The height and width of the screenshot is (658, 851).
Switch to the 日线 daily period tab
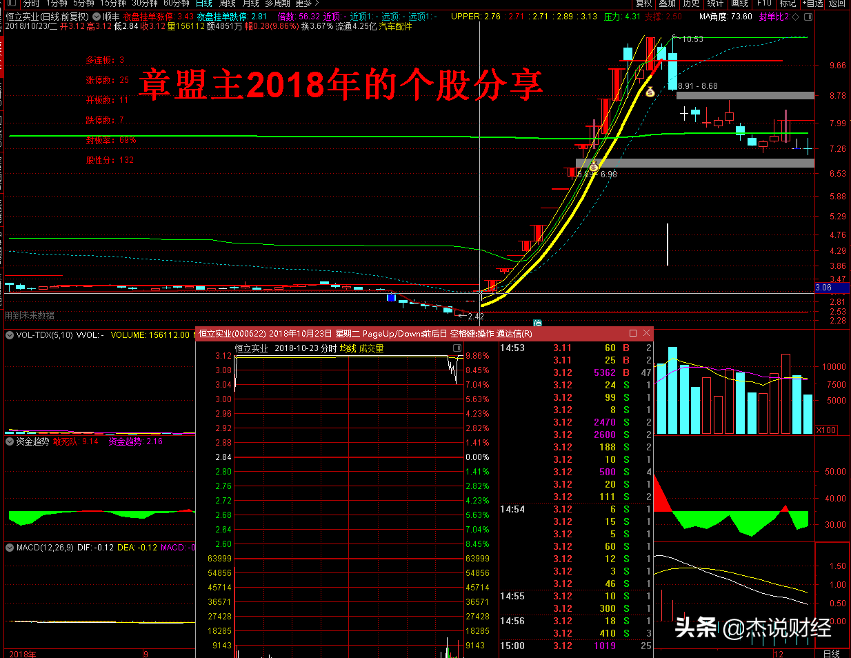pyautogui.click(x=204, y=3)
